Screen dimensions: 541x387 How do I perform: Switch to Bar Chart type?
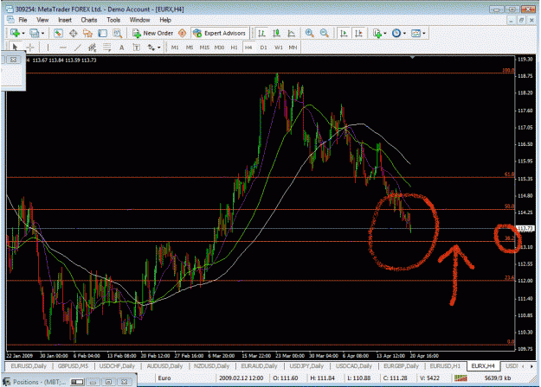click(261, 33)
